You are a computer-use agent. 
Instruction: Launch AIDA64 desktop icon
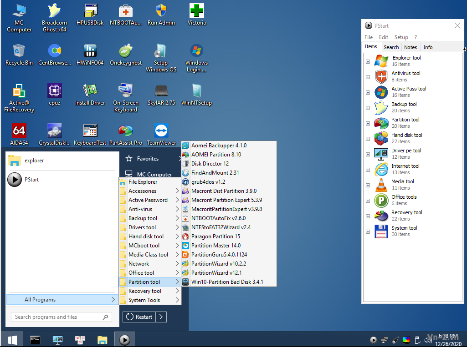pyautogui.click(x=19, y=135)
